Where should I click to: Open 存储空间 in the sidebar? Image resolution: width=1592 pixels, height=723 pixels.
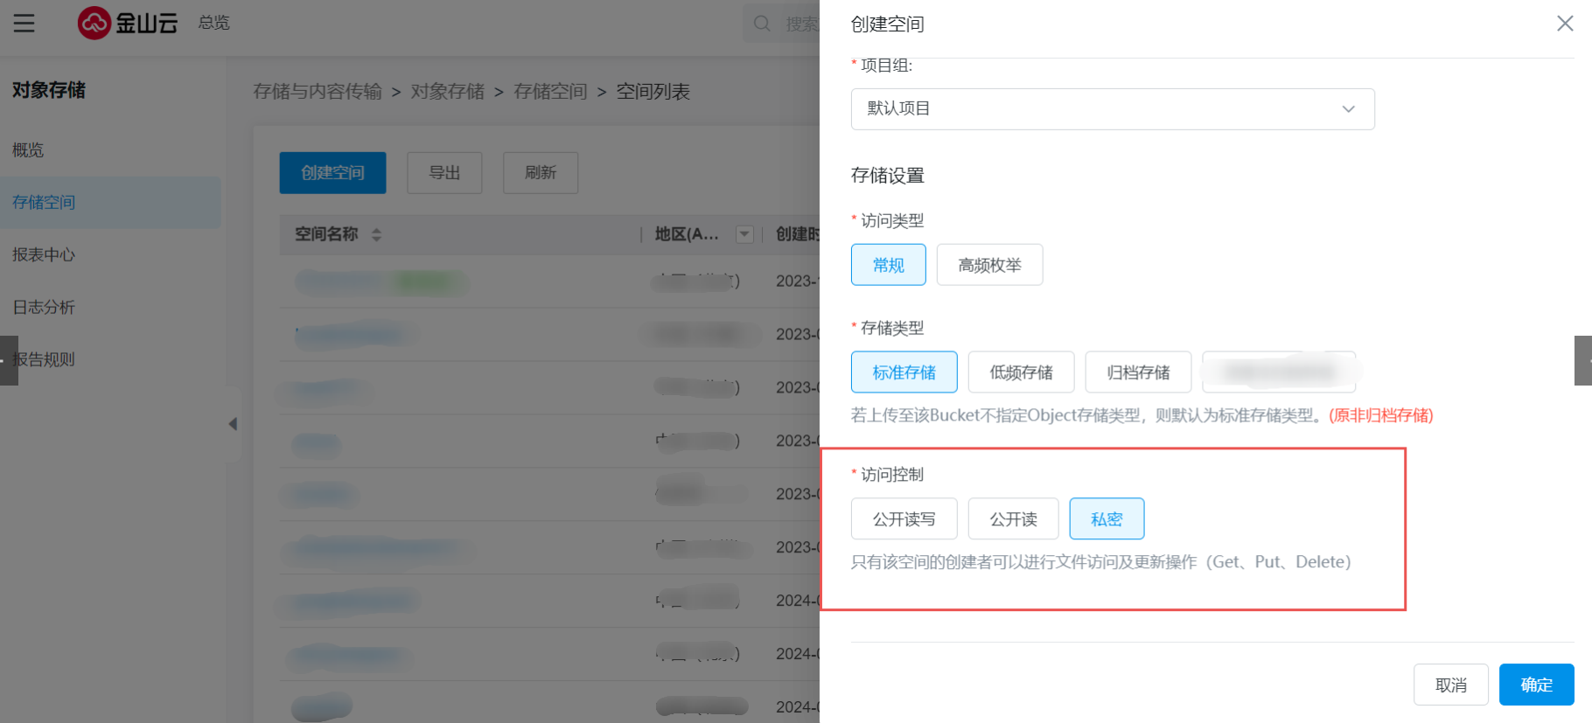(110, 203)
